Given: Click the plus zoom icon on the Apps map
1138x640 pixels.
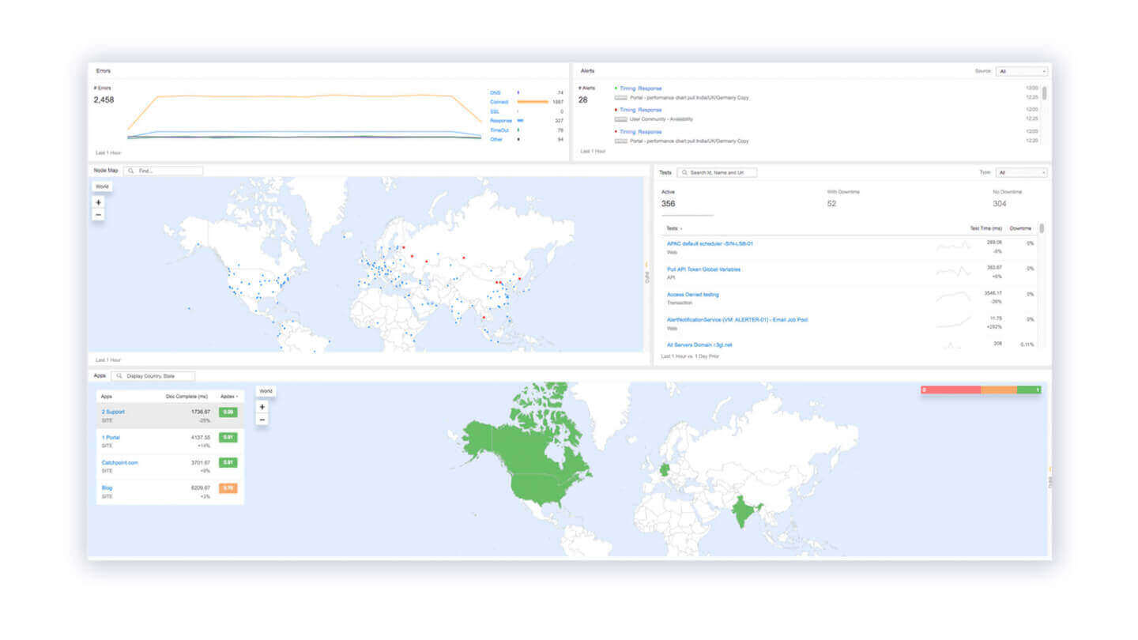Looking at the screenshot, I should (262, 406).
